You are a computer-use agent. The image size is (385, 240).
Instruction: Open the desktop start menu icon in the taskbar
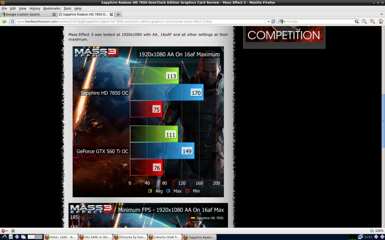(4, 237)
